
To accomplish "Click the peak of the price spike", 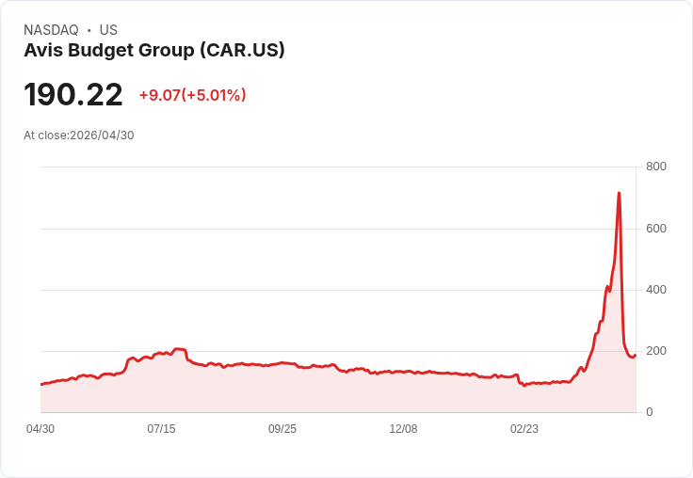I will (619, 193).
